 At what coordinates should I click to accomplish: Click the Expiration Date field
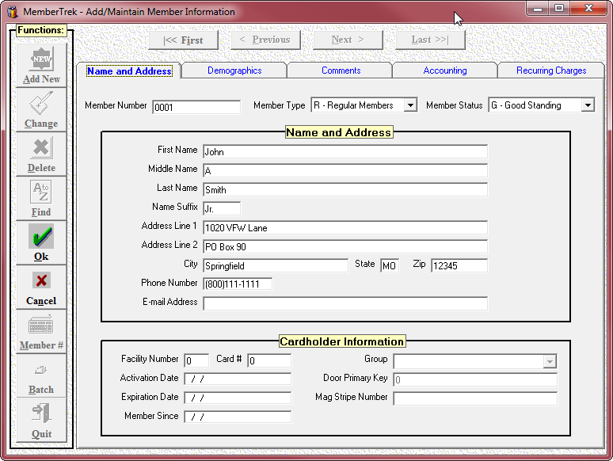tap(238, 398)
